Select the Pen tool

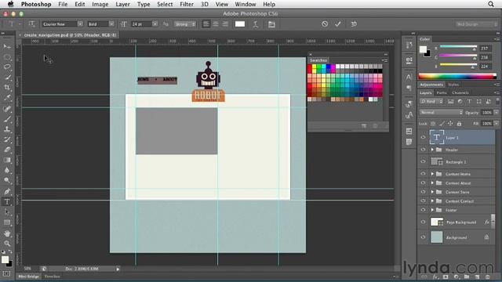coord(7,191)
